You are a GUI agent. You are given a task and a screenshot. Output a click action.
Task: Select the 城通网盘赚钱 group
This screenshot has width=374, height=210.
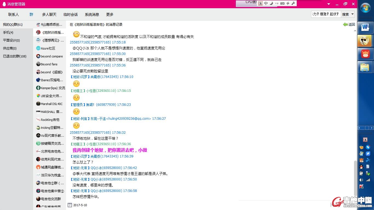click(x=50, y=167)
